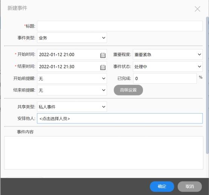Click the 高级设置 button

click(128, 90)
